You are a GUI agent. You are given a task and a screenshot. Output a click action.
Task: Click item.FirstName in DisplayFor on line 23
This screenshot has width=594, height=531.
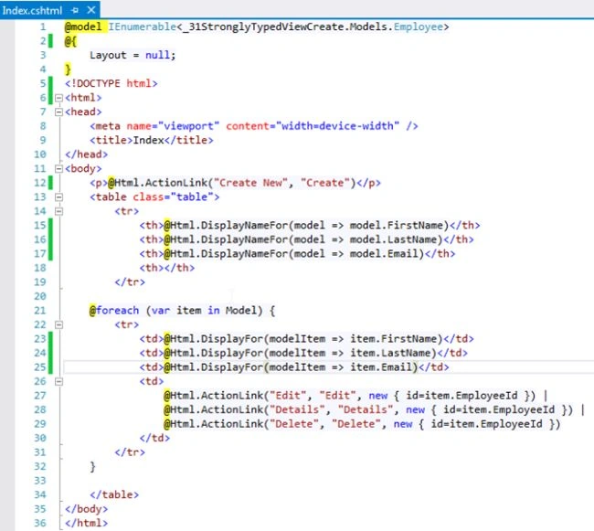point(393,339)
